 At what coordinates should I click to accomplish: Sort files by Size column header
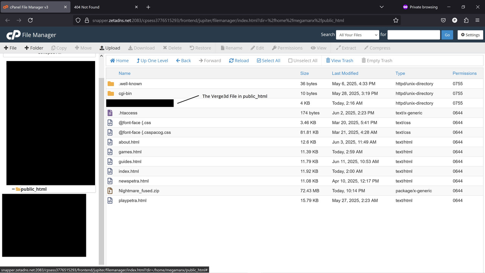(x=305, y=74)
